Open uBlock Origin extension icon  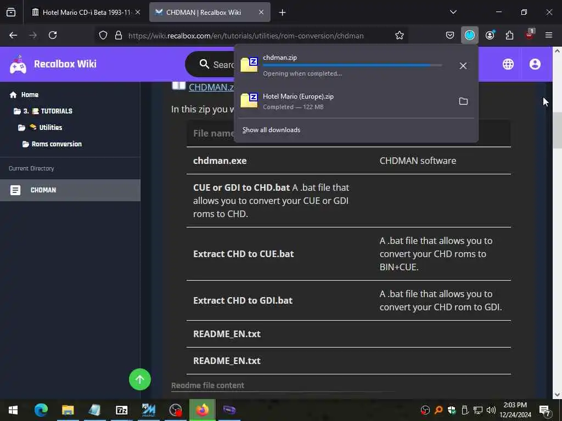point(530,35)
